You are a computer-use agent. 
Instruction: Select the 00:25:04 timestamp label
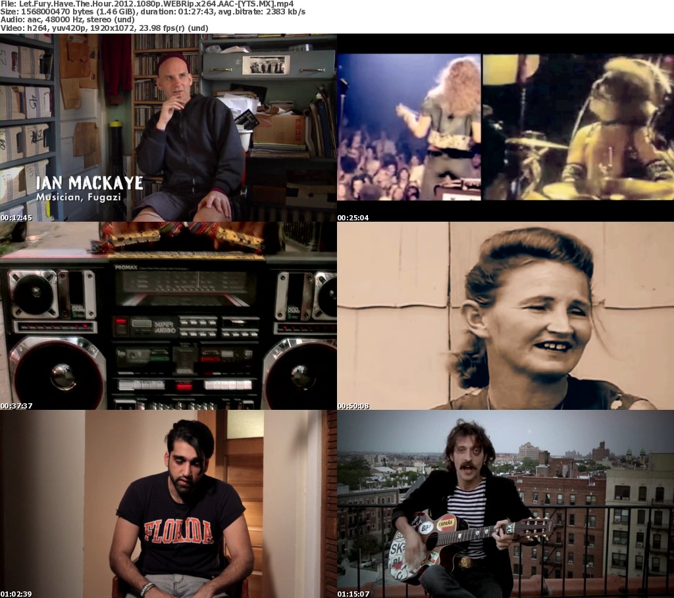click(x=354, y=217)
